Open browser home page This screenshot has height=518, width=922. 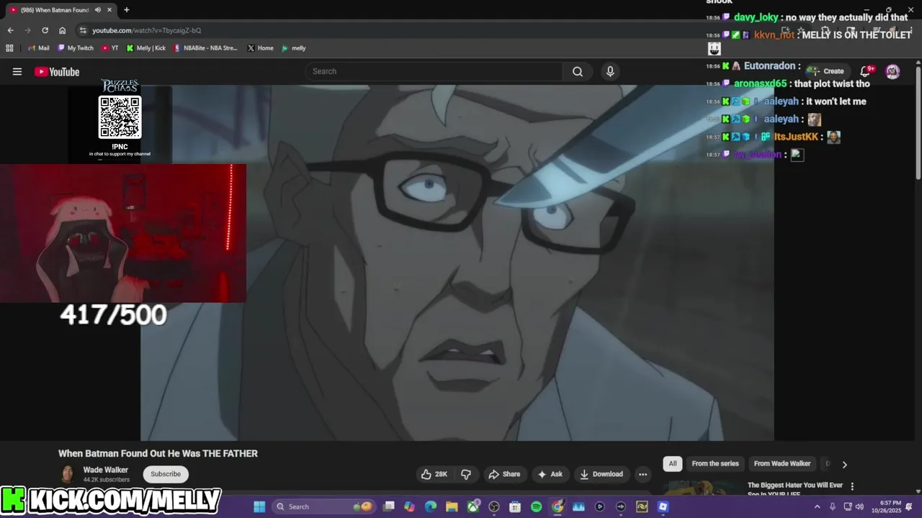pyautogui.click(x=62, y=30)
